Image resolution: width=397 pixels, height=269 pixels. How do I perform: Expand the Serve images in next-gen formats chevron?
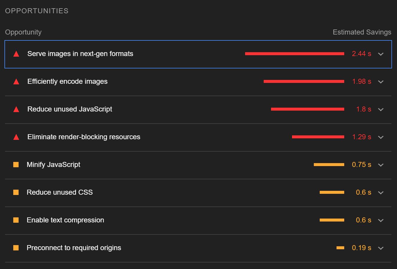pos(381,54)
